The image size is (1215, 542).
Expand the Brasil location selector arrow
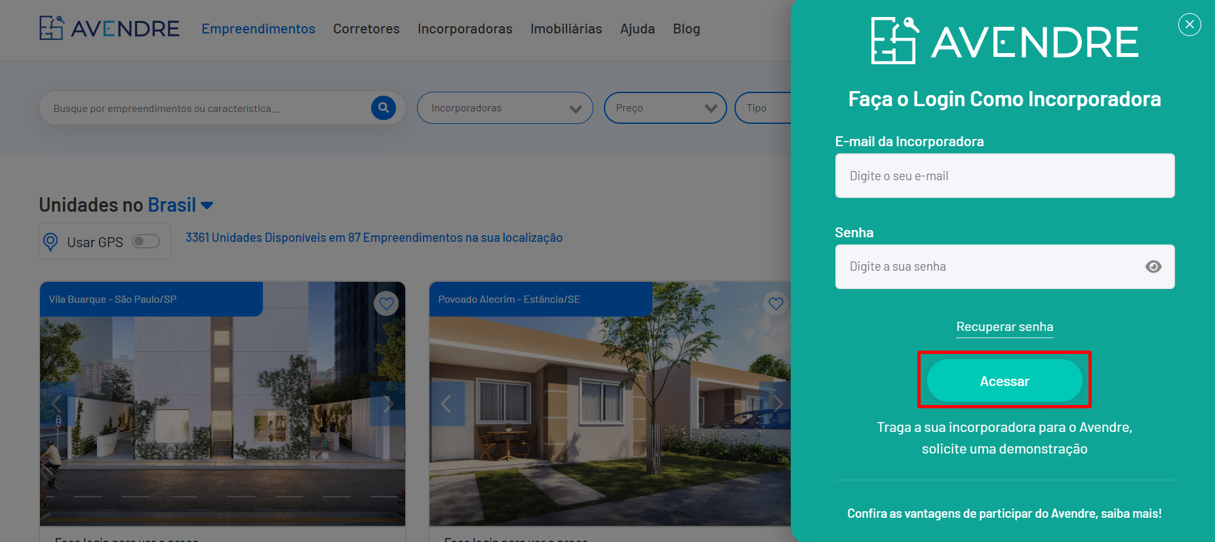[207, 206]
